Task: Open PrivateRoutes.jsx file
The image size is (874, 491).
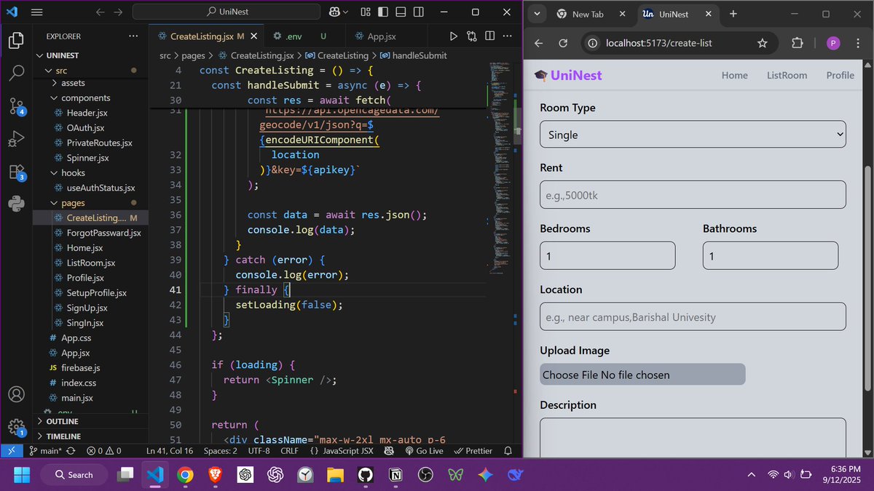Action: tap(99, 143)
